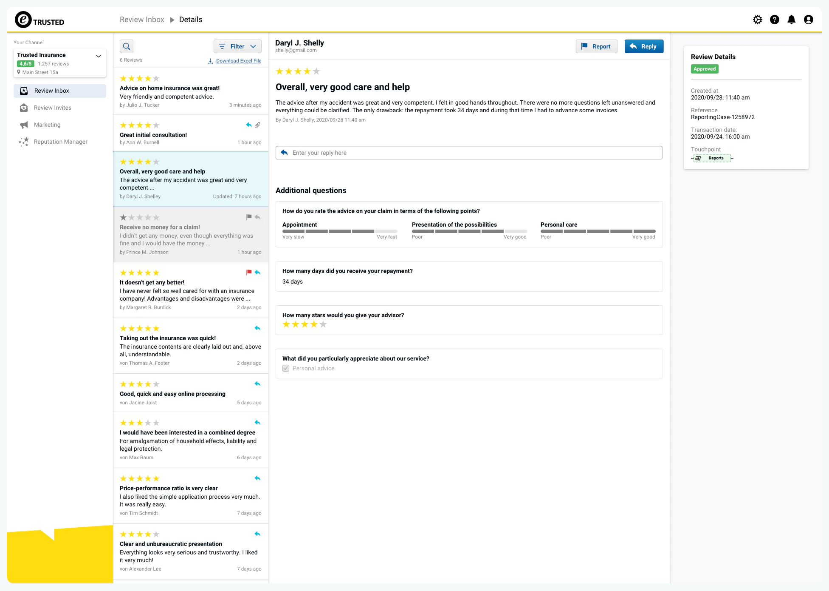This screenshot has height=591, width=829.
Task: Open the help icon
Action: point(775,20)
